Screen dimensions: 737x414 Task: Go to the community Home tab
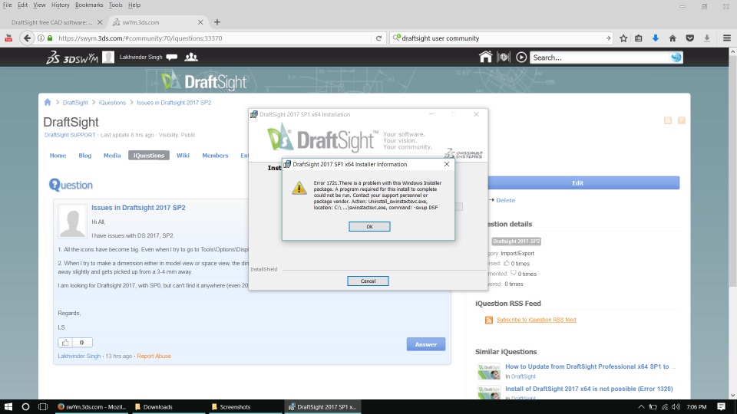point(58,156)
